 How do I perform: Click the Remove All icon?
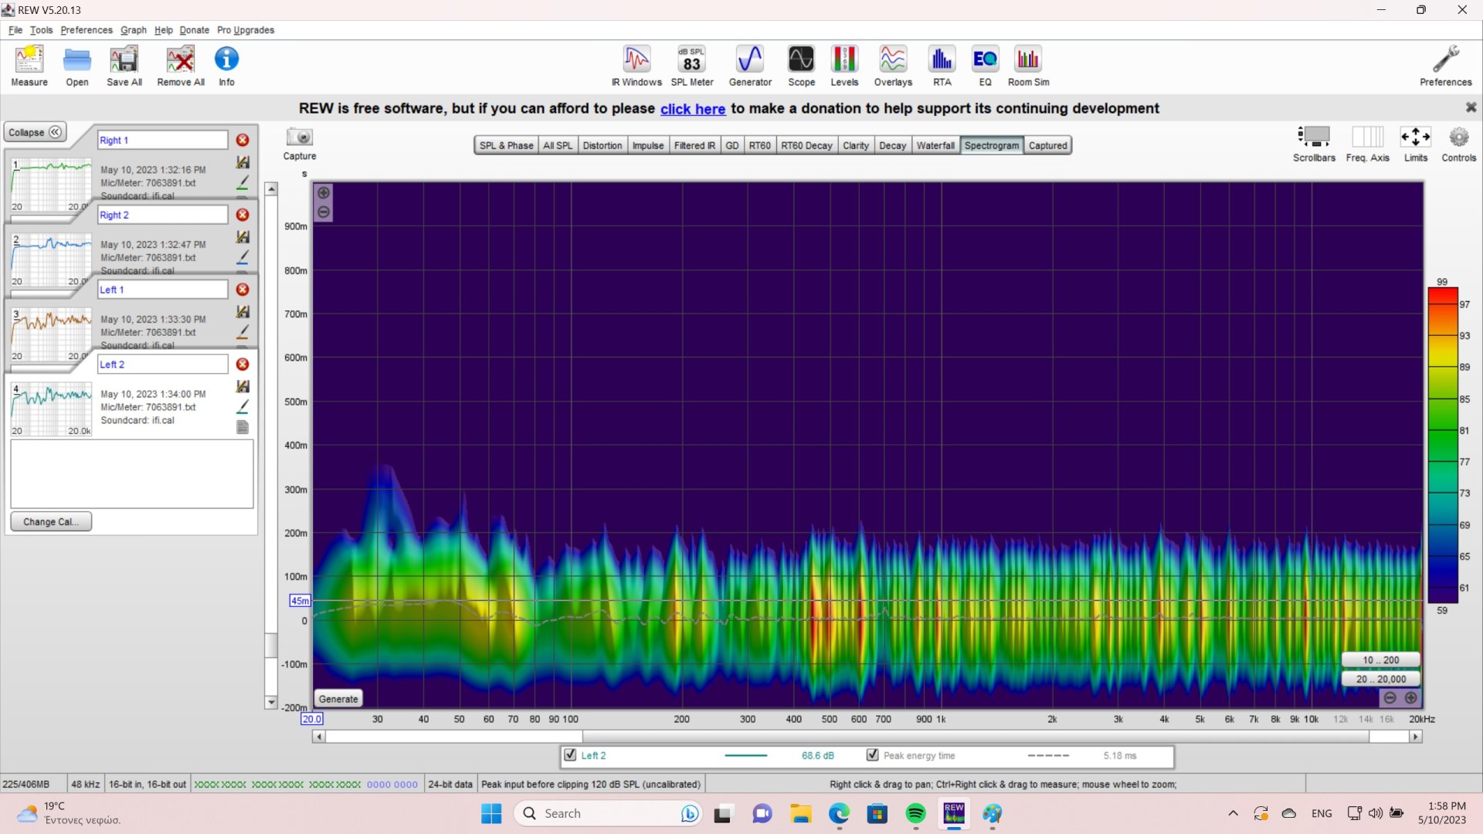pos(181,66)
